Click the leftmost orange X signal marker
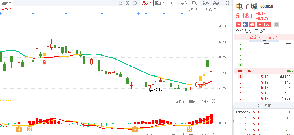The height and width of the screenshot is (135, 294). 19,129
